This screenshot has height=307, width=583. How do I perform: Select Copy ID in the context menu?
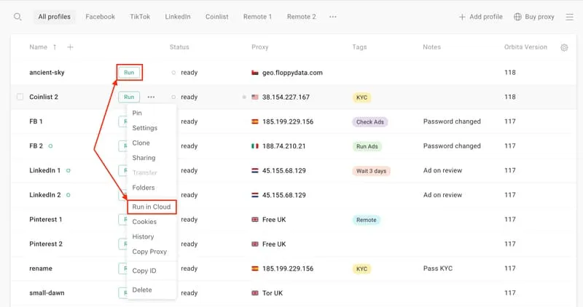point(144,271)
